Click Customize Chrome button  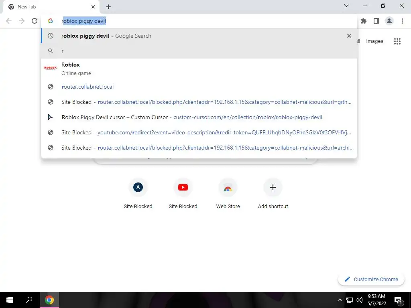tap(371, 279)
